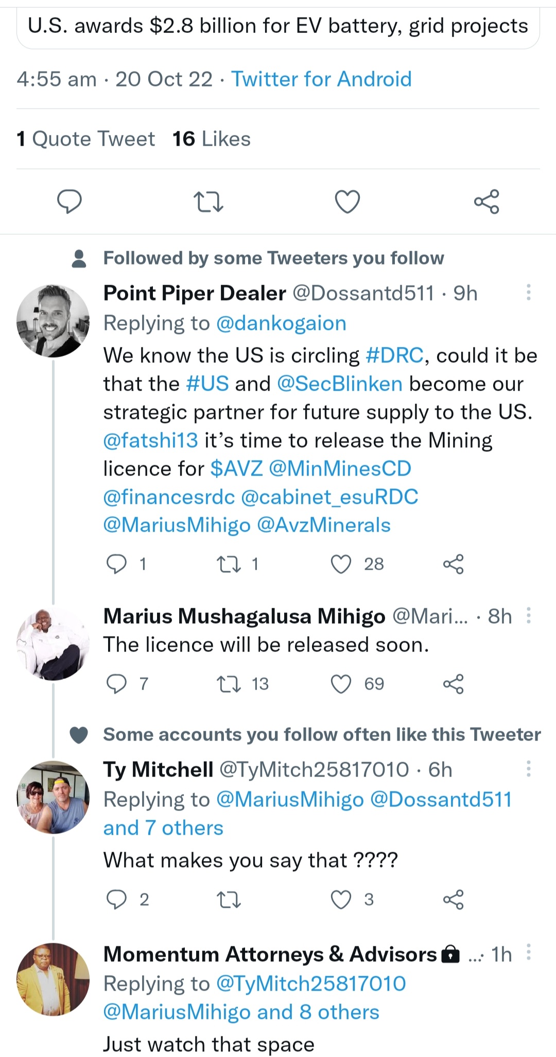The width and height of the screenshot is (556, 1057).
Task: Open more options for Point Piper Dealer's tweet
Action: pyautogui.click(x=528, y=293)
